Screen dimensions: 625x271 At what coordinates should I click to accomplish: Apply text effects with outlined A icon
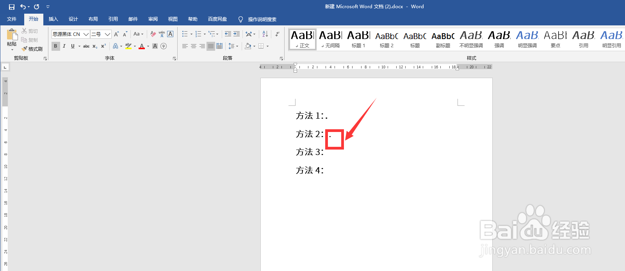pos(116,46)
